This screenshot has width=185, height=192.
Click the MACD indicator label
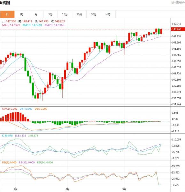click(10, 109)
